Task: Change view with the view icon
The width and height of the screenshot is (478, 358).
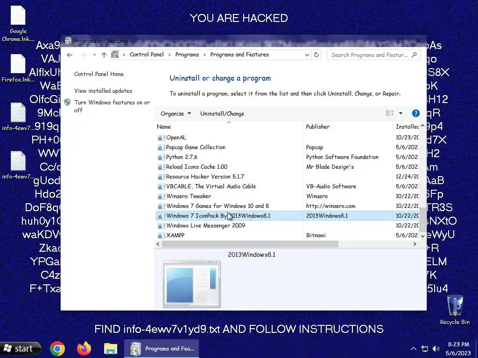Action: point(390,113)
